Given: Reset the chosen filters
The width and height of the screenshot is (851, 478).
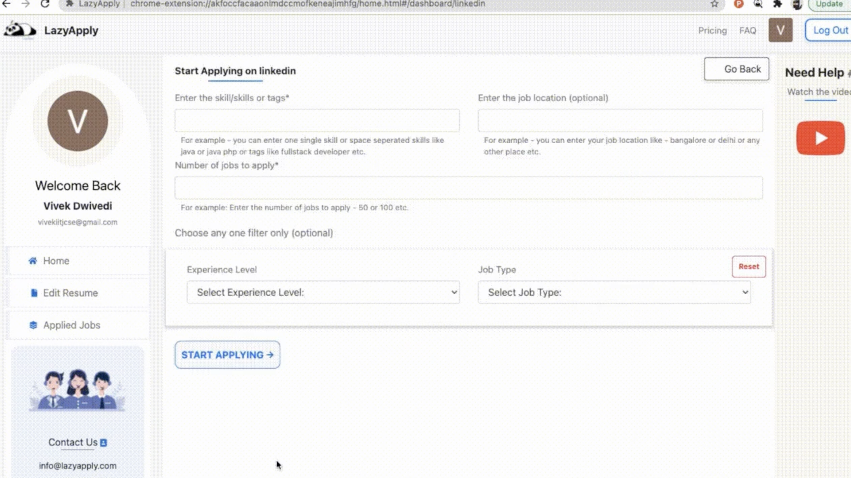Looking at the screenshot, I should click(x=749, y=267).
